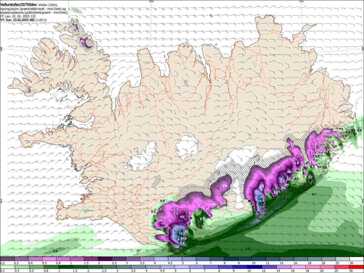Click the 10.5 precipitation value
Screen dimensions: 364x273
(x=261, y=201)
